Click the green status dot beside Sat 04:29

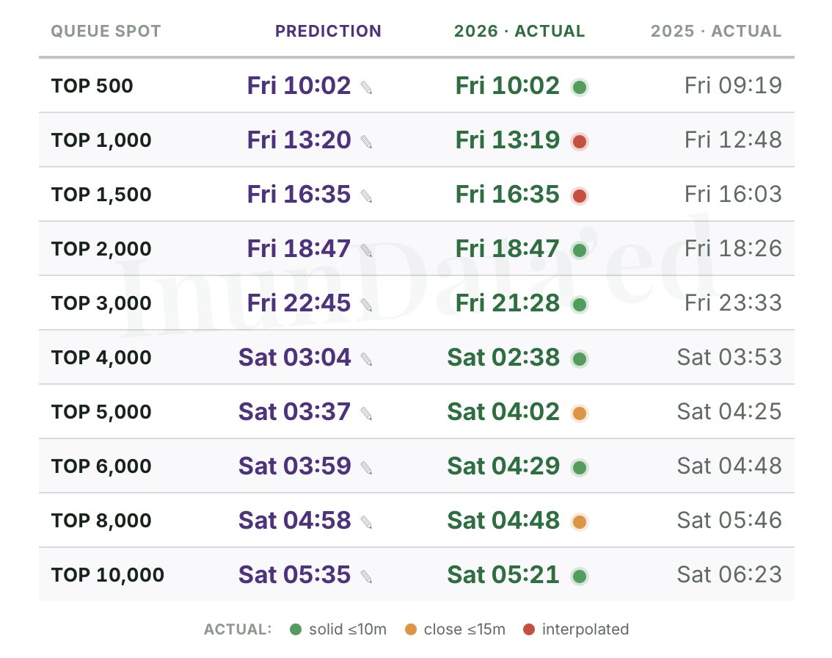pyautogui.click(x=580, y=468)
